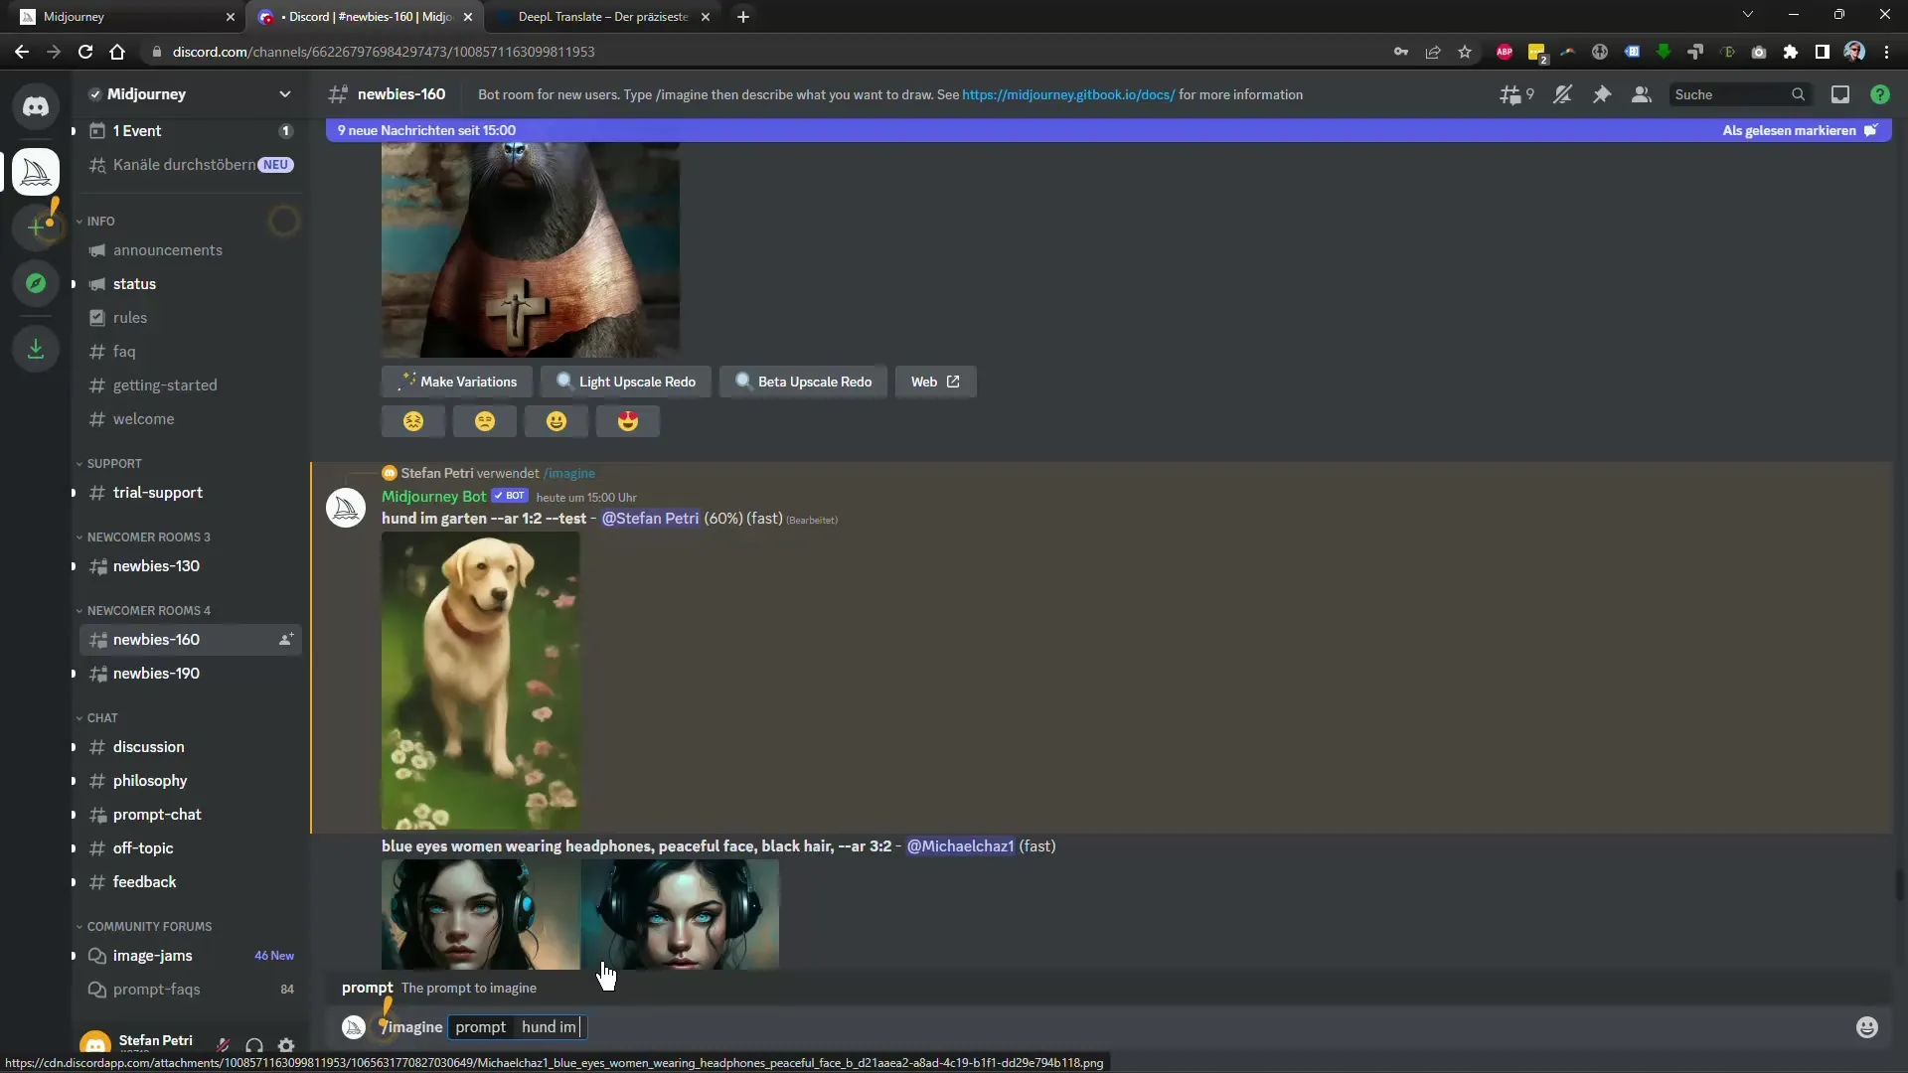Toggle the newbies-160 channel
This screenshot has height=1073, width=1908.
point(156,638)
